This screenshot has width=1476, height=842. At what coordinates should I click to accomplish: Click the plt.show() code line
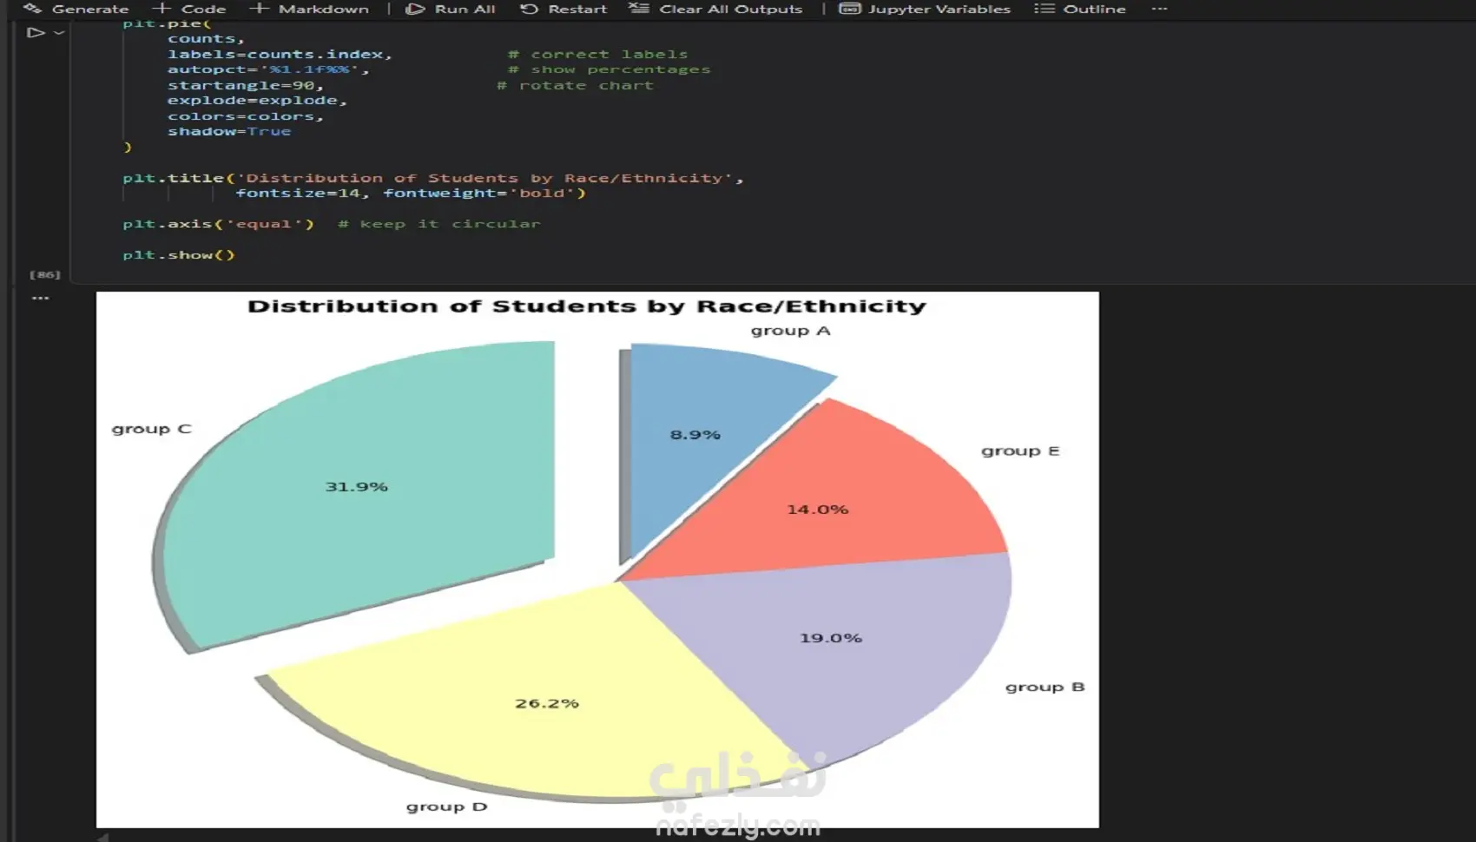click(179, 254)
